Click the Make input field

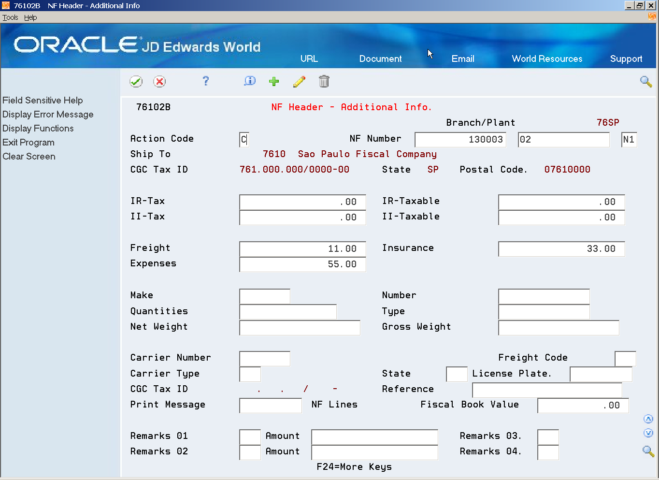265,296
